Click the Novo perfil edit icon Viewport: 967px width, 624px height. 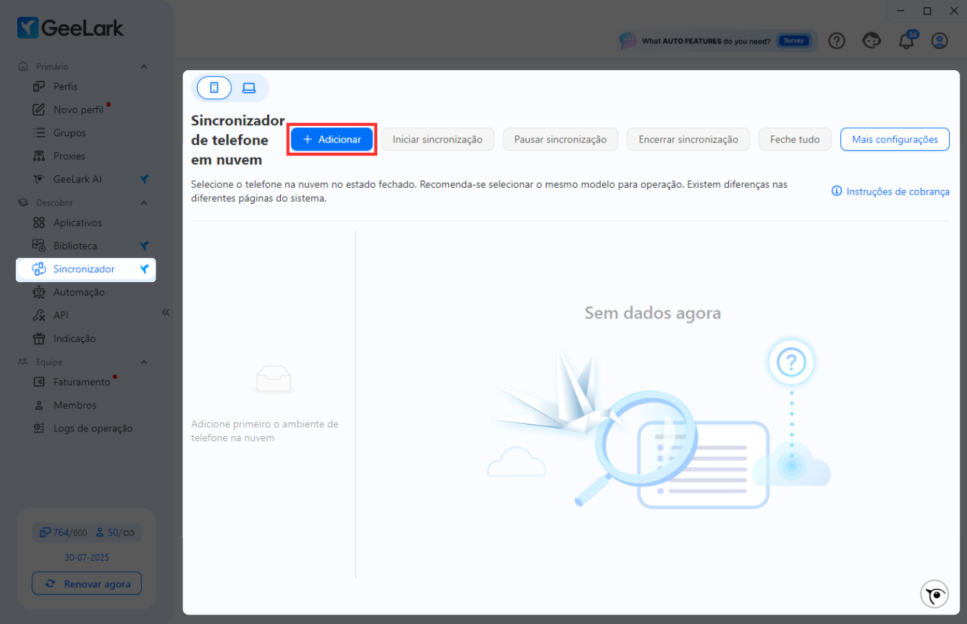coord(39,110)
